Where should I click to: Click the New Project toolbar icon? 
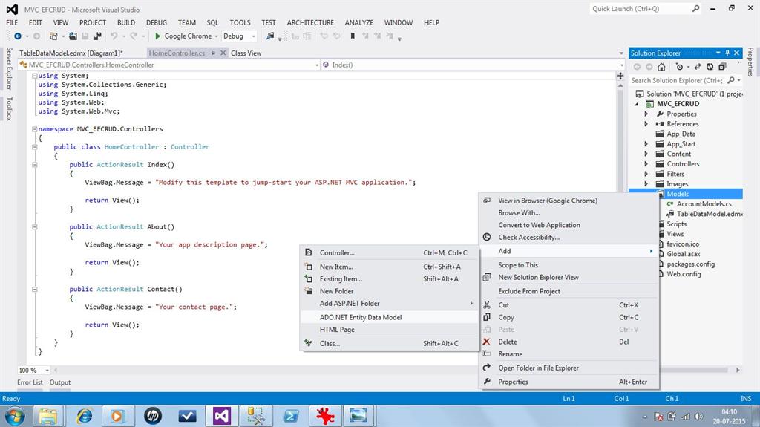(53, 36)
